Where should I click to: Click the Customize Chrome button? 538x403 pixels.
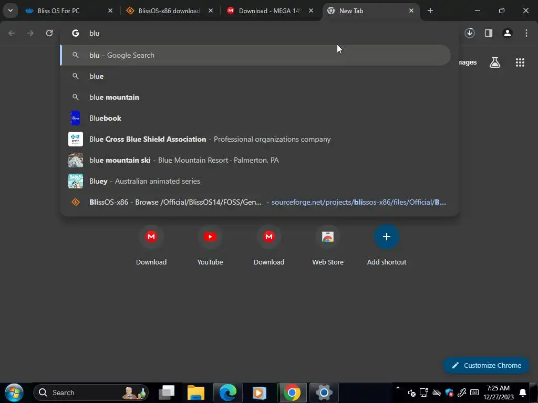tap(486, 365)
